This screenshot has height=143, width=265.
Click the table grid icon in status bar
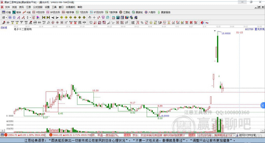(2, 135)
